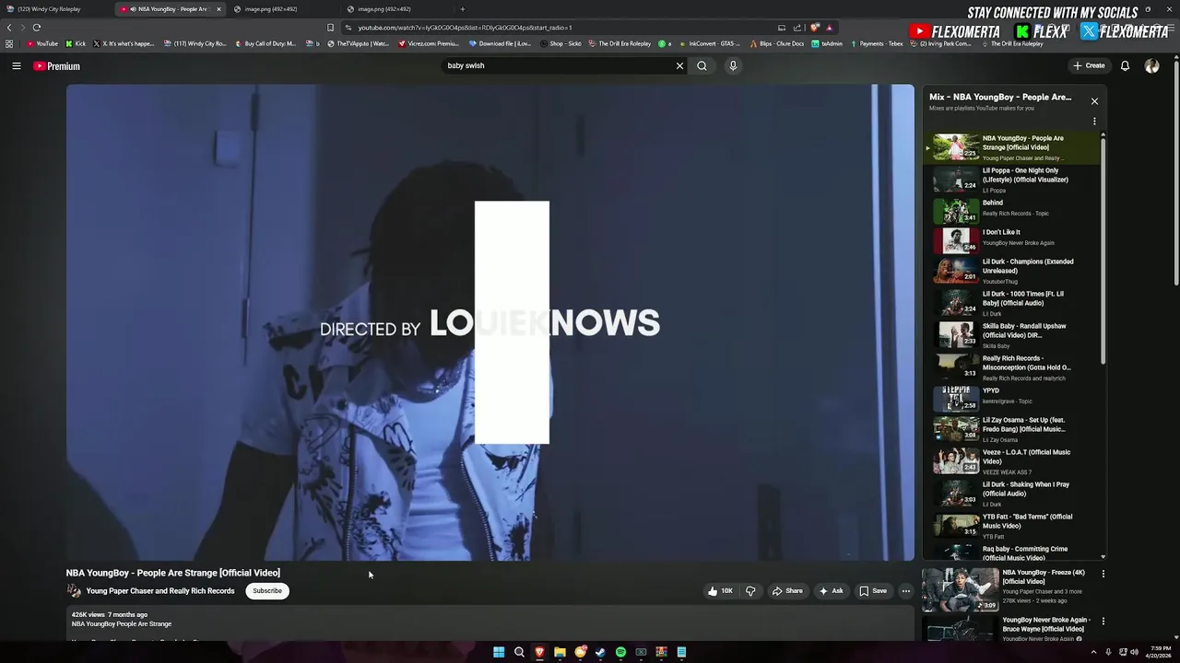Close the Mix playlist panel
1180x663 pixels.
coord(1094,101)
